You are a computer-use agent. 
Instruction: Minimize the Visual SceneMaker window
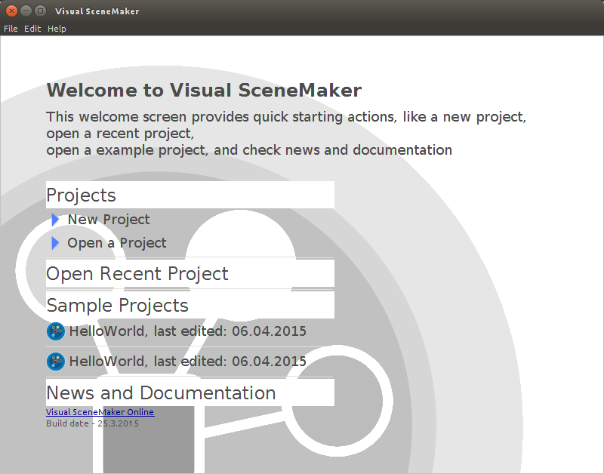[x=26, y=11]
